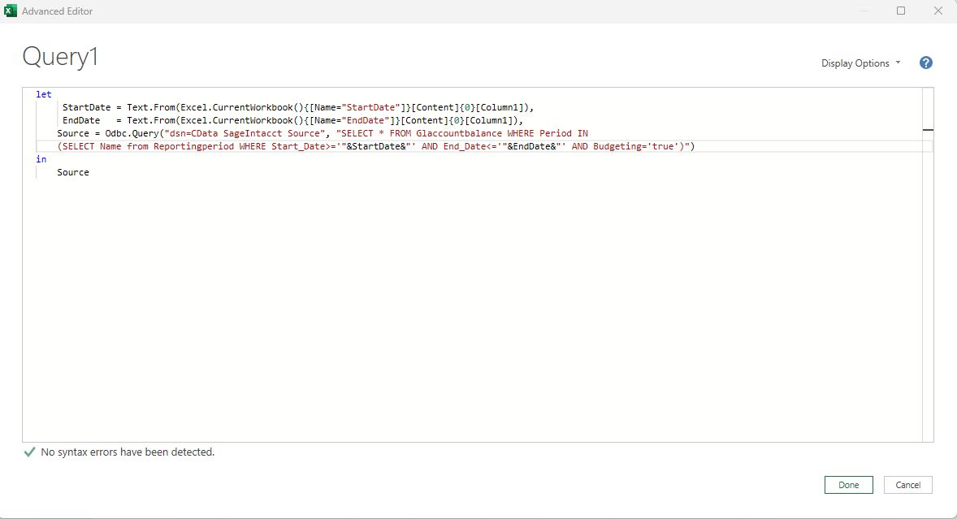This screenshot has width=957, height=519.
Task: Click the Odbc.Query function text
Action: pos(132,133)
